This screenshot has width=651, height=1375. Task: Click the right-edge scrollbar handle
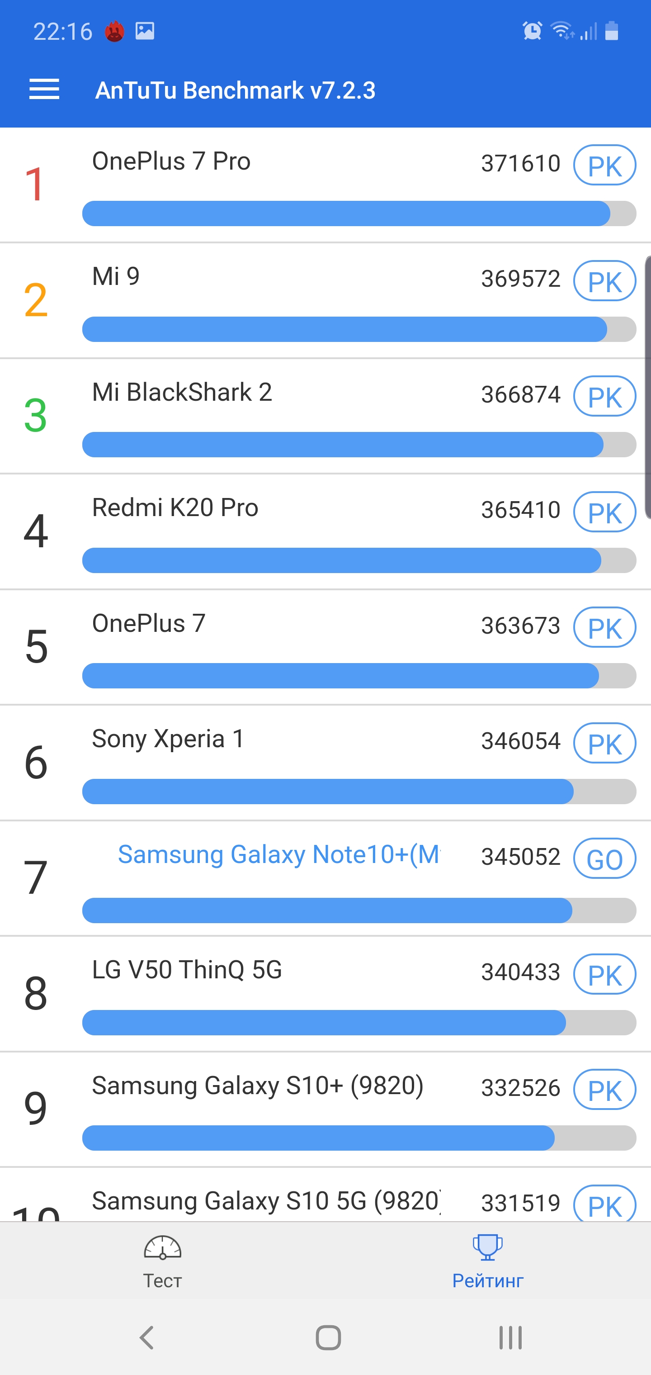click(647, 387)
